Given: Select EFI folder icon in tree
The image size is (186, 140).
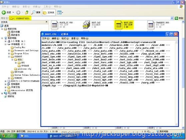Looking at the screenshot, I should (x=19, y=63).
